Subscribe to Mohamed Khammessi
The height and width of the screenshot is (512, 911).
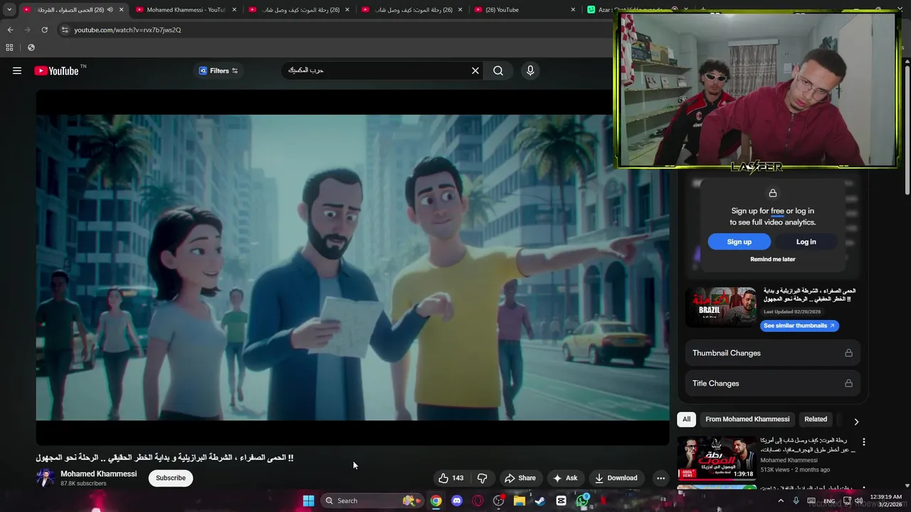click(x=171, y=478)
